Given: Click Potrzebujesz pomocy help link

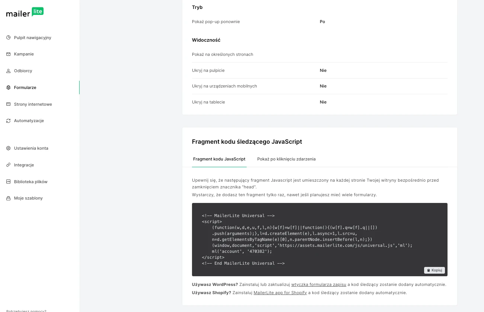Looking at the screenshot, I should 26,311.
